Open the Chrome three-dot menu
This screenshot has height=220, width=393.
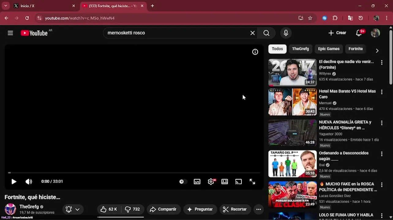pyautogui.click(x=387, y=18)
